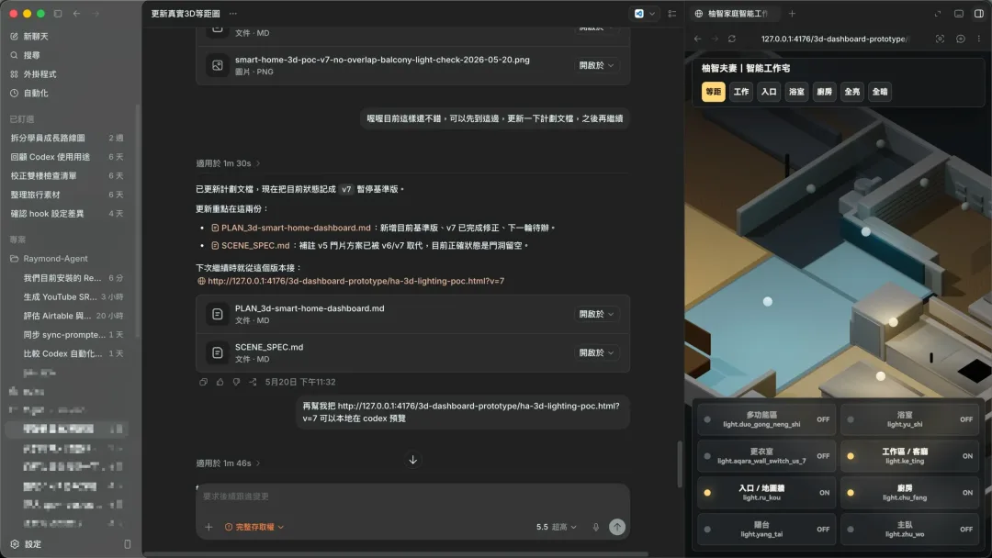The image size is (992, 558).
Task: Send the message with the up-arrow button
Action: [x=617, y=527]
